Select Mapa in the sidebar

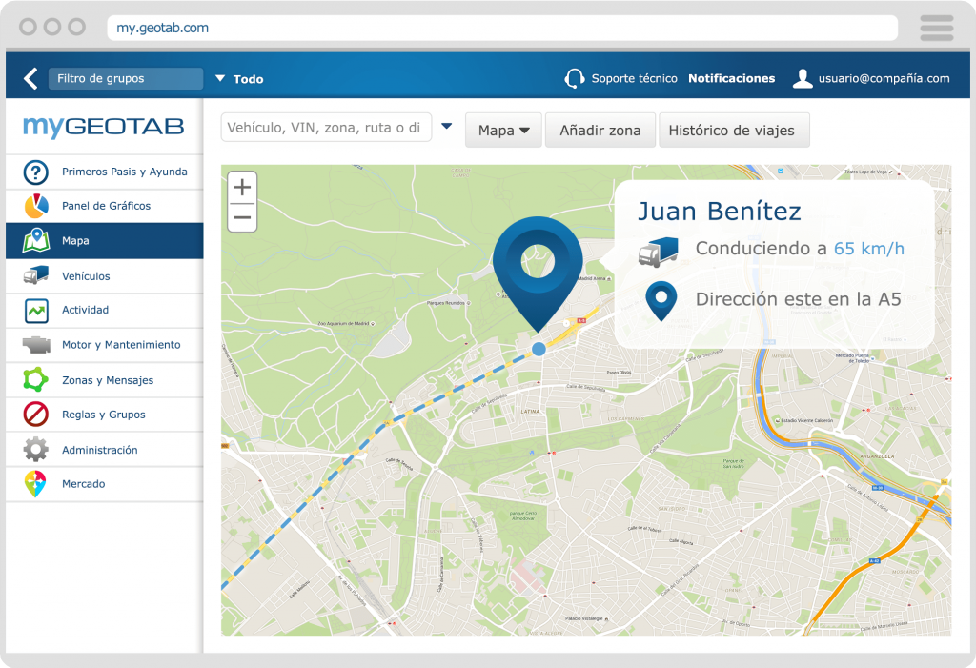(x=105, y=241)
